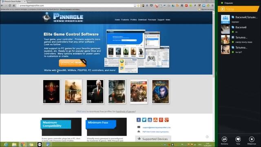
Task: Launch Internet Explorer from the taskbar
Action: click(x=6, y=144)
